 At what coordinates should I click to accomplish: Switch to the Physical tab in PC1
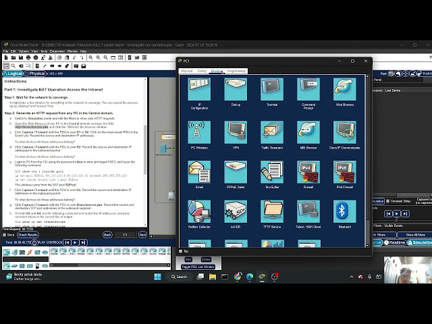point(187,71)
